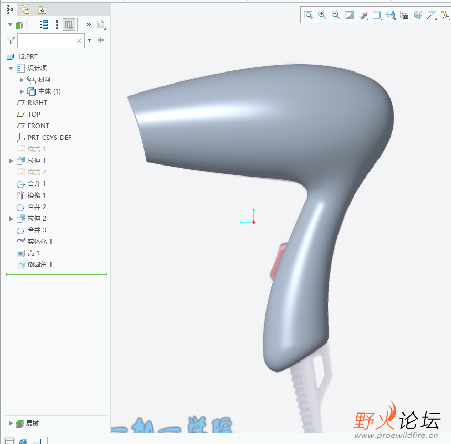Click the 拉伸 1 extrude icon

[21, 161]
